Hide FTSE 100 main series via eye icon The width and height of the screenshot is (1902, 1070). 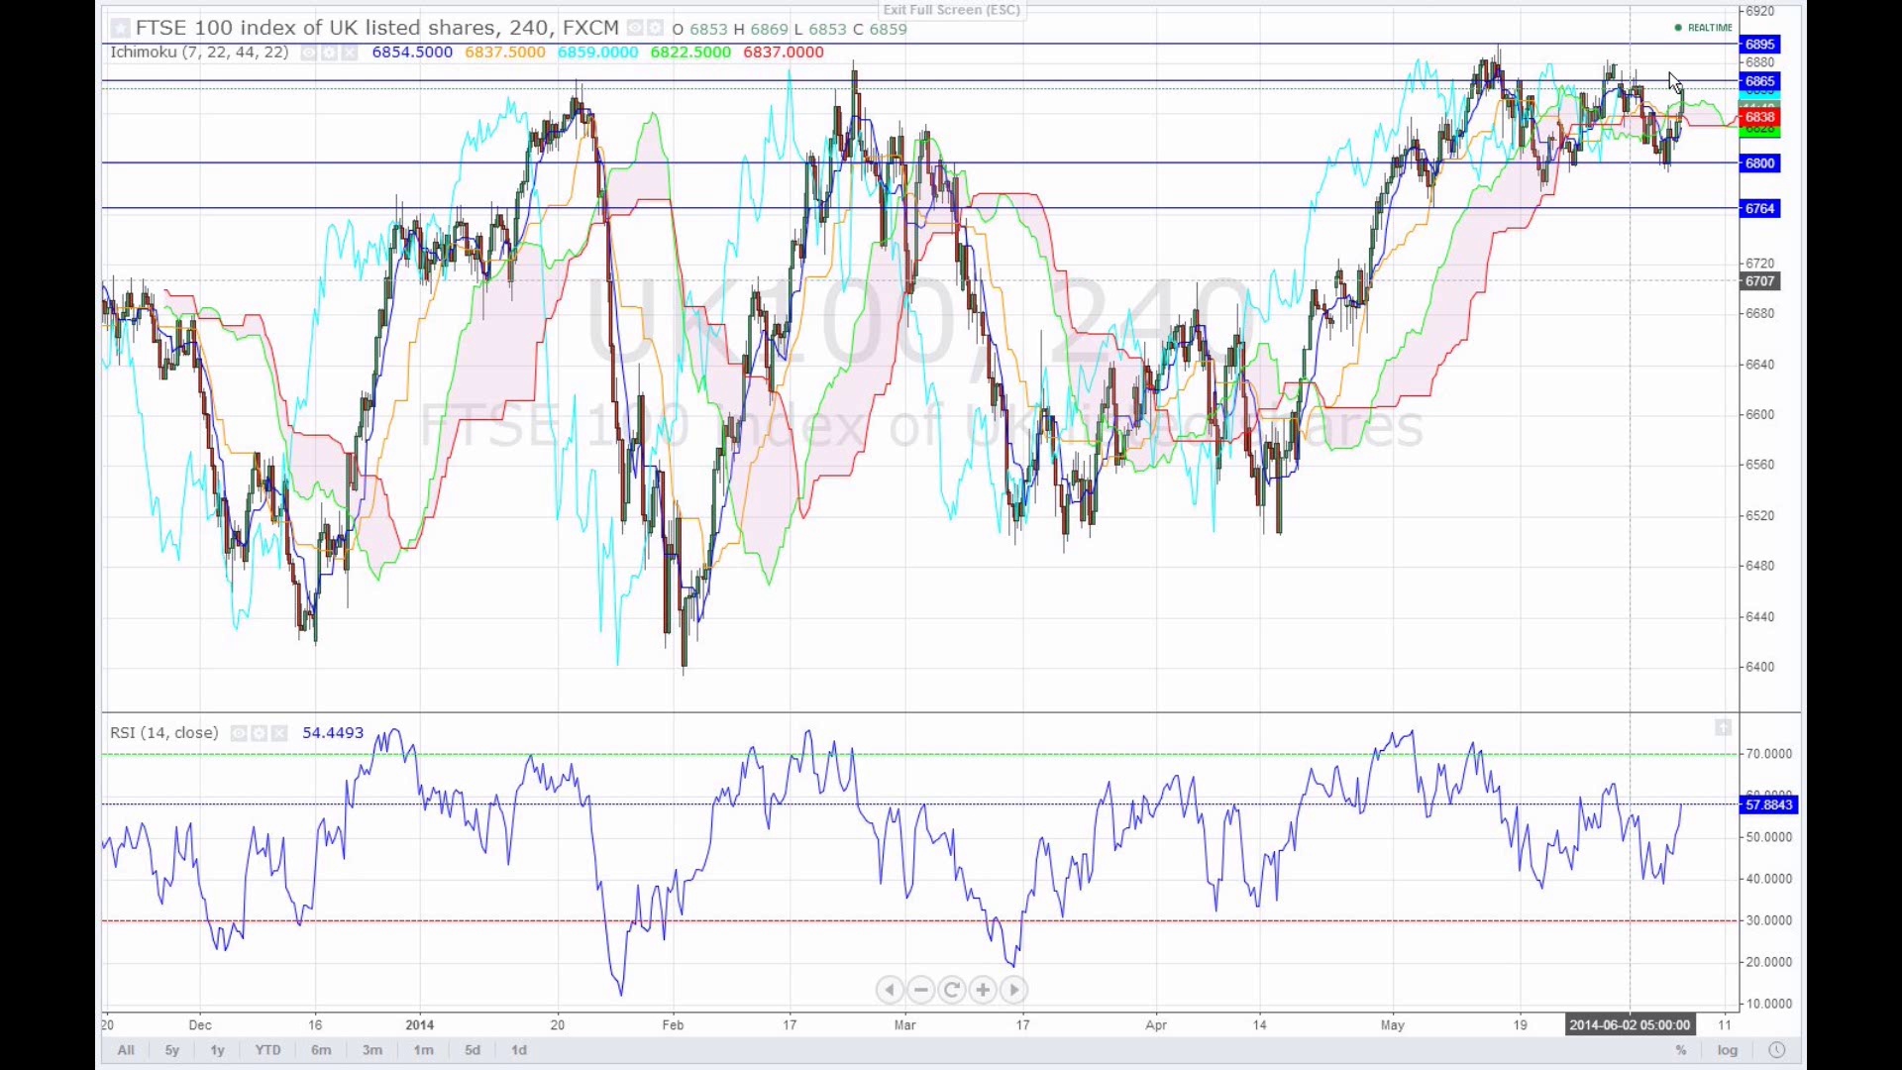click(x=635, y=29)
